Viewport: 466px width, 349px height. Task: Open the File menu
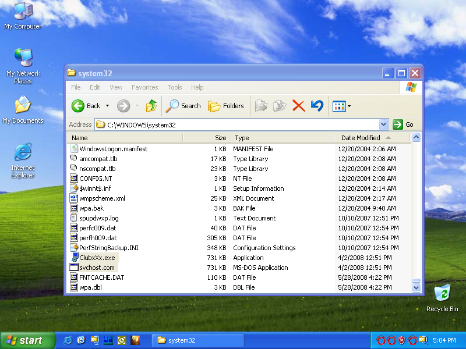point(76,87)
